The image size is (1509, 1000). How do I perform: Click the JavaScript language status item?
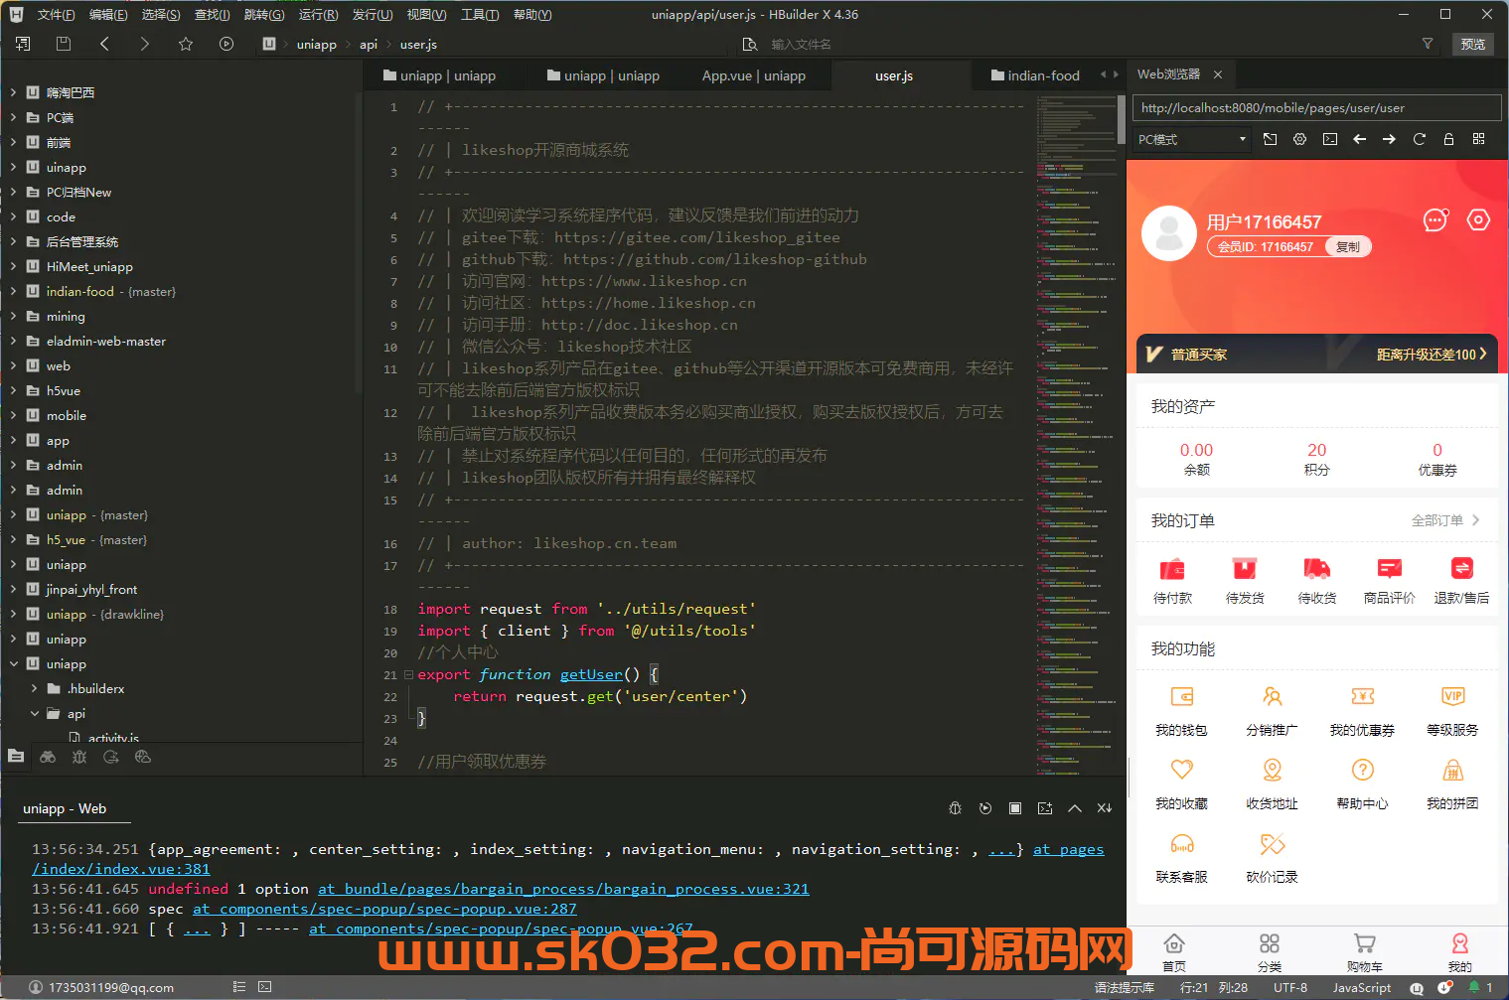pyautogui.click(x=1361, y=987)
